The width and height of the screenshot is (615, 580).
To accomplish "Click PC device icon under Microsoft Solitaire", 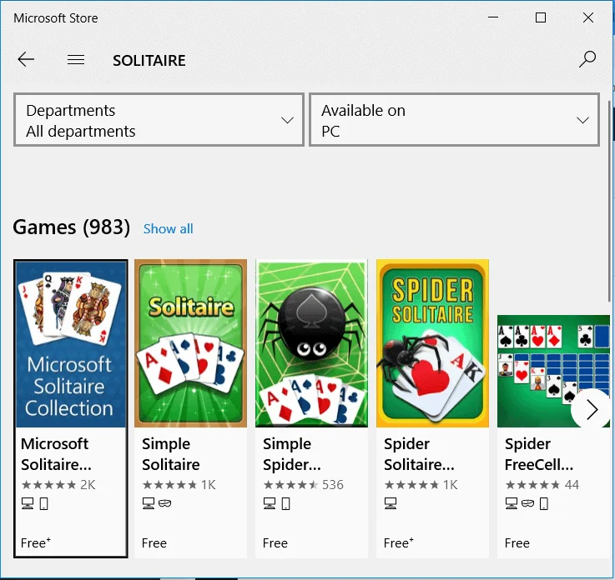I will coord(28,503).
